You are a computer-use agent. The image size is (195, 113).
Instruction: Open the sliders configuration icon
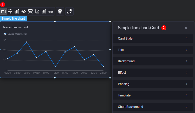tap(10, 11)
